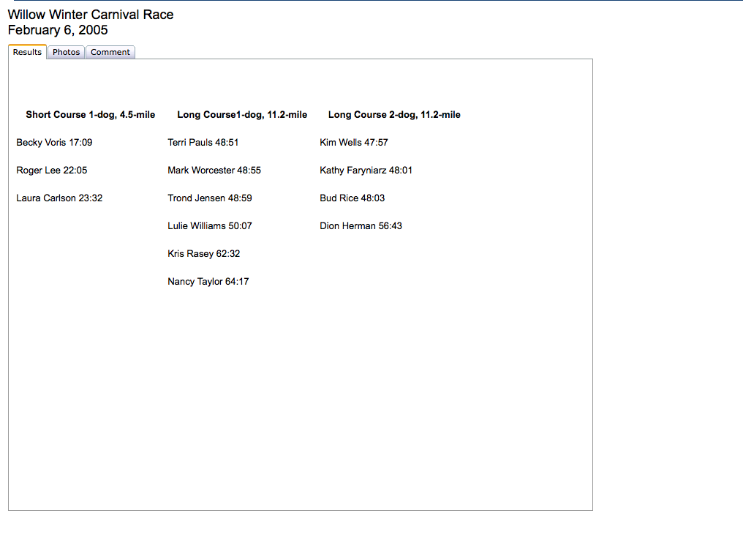Select the Kim Wells 47:57 result
This screenshot has height=538, width=743.
353,142
